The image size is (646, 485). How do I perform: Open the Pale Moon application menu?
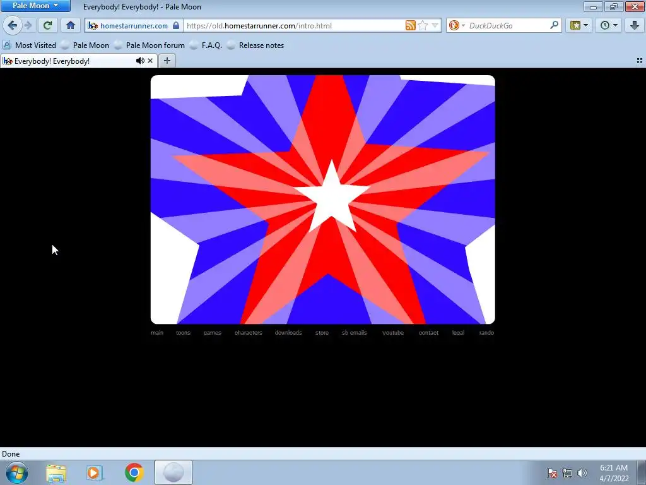(x=35, y=6)
